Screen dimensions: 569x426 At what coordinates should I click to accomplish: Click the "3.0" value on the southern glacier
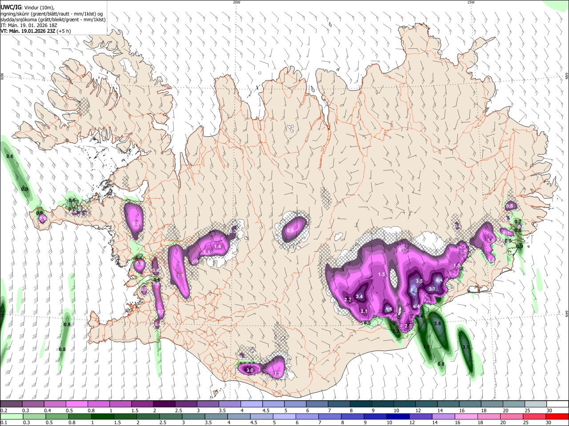click(x=250, y=370)
